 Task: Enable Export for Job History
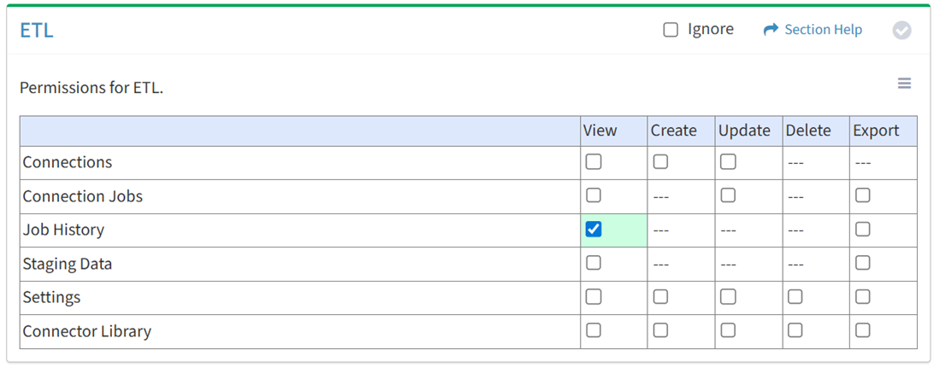point(863,230)
